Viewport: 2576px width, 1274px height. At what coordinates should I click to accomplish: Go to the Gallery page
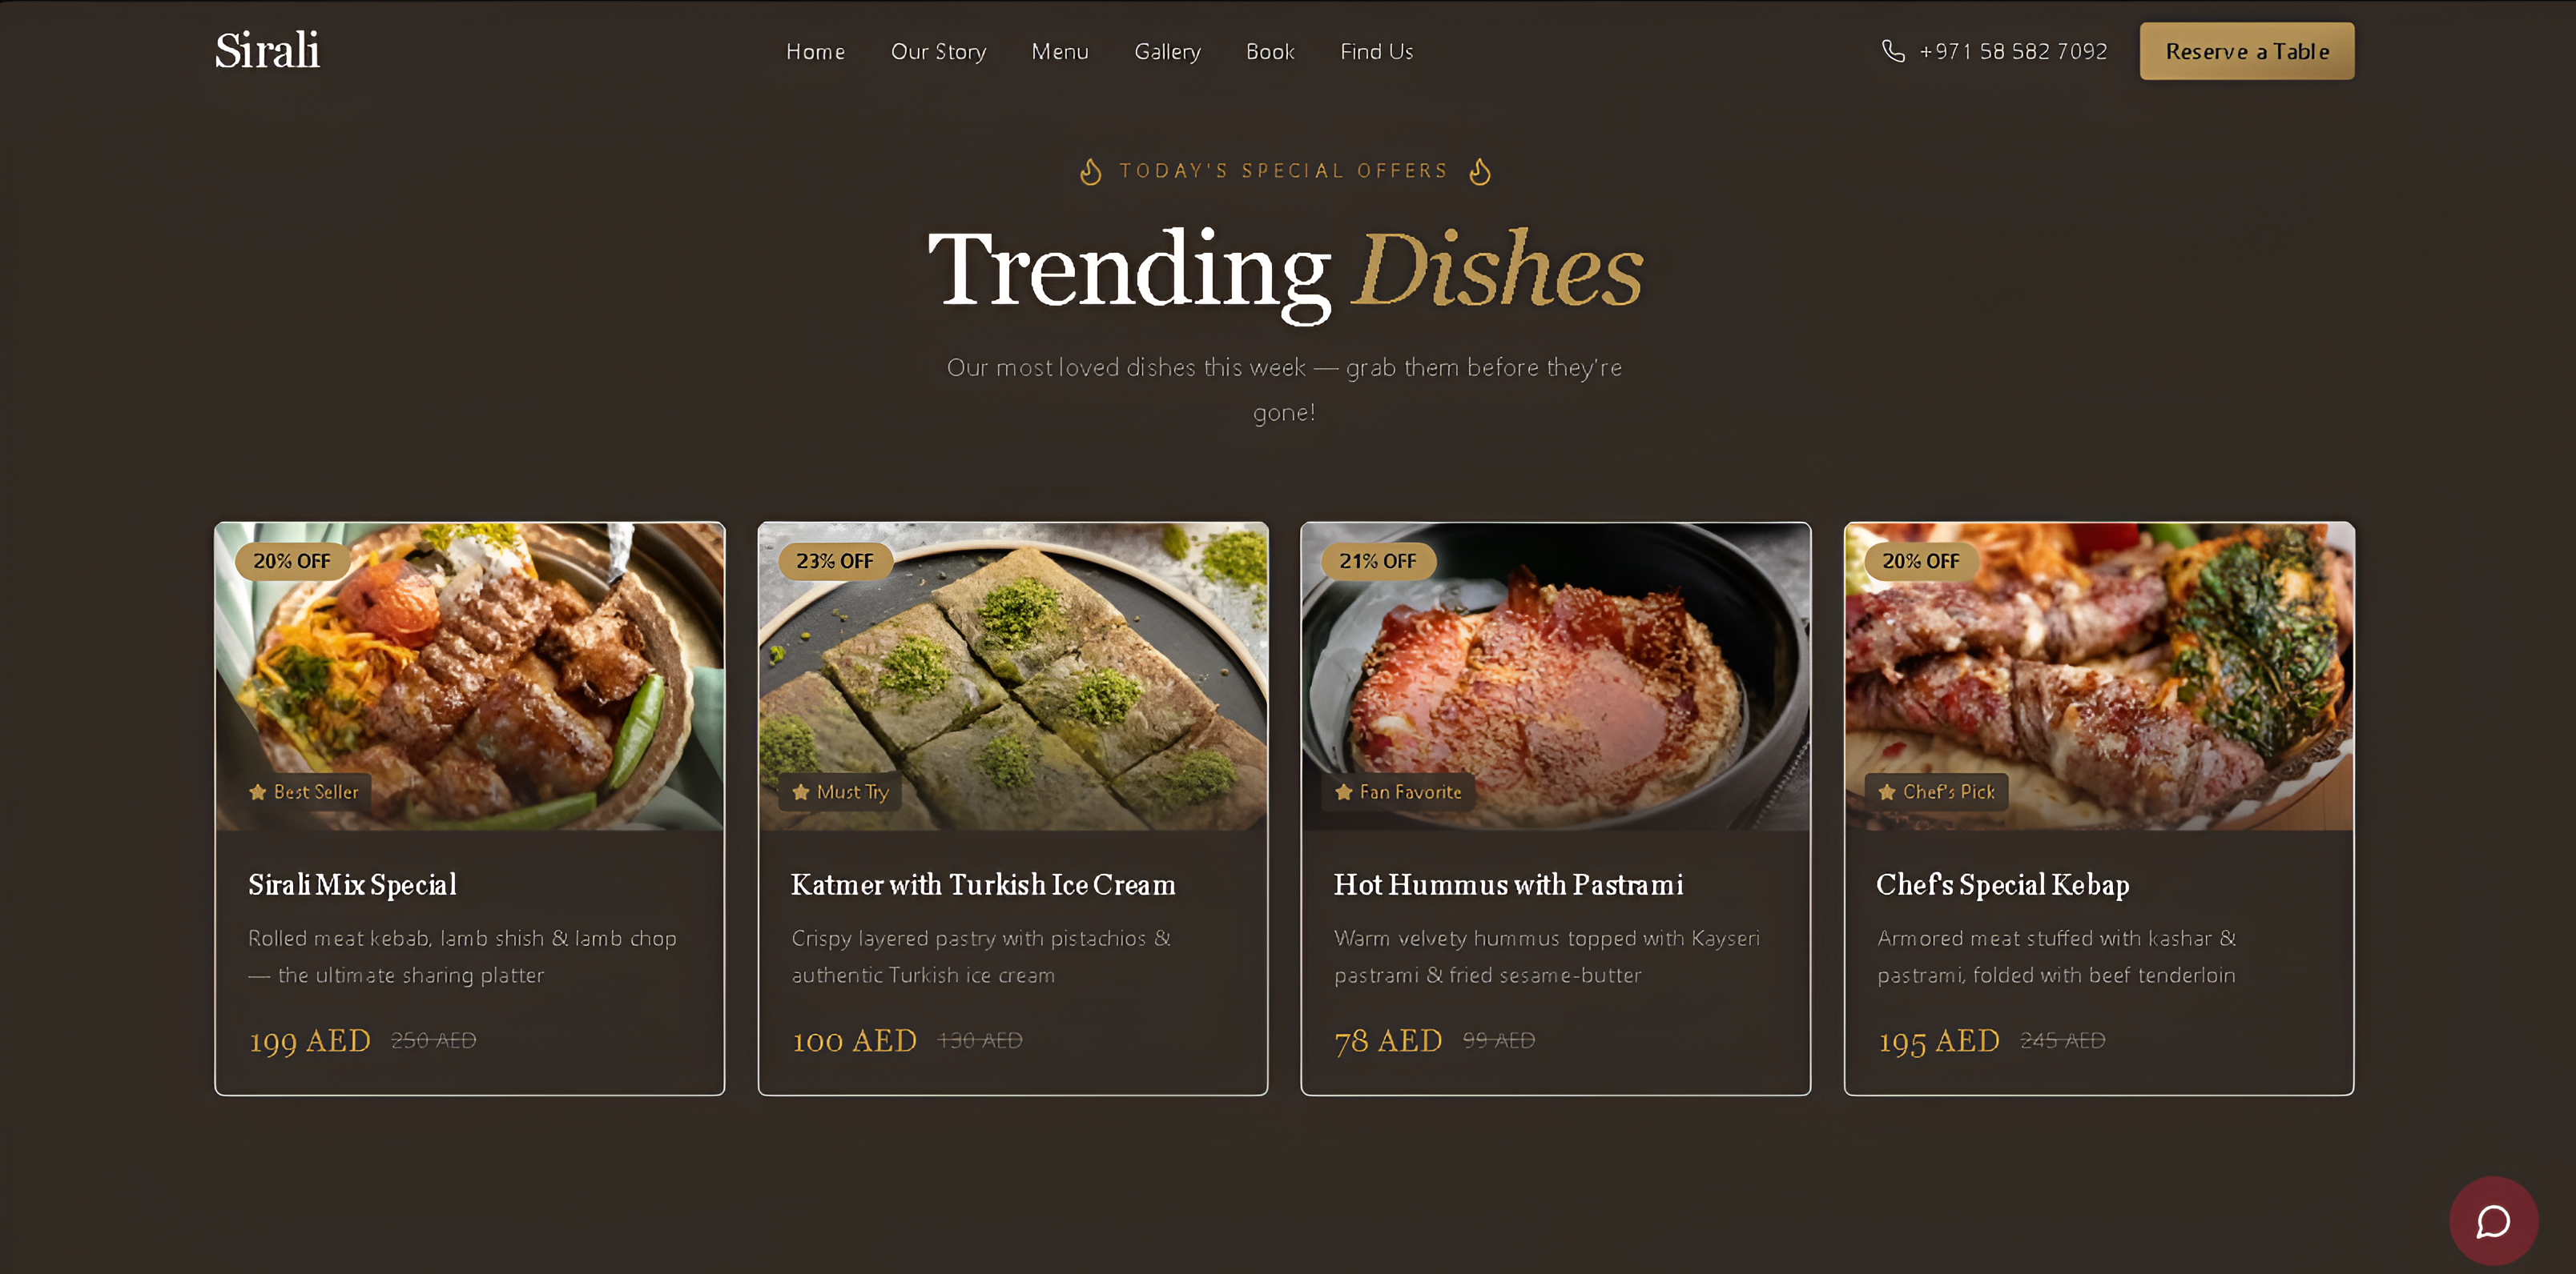click(1167, 51)
